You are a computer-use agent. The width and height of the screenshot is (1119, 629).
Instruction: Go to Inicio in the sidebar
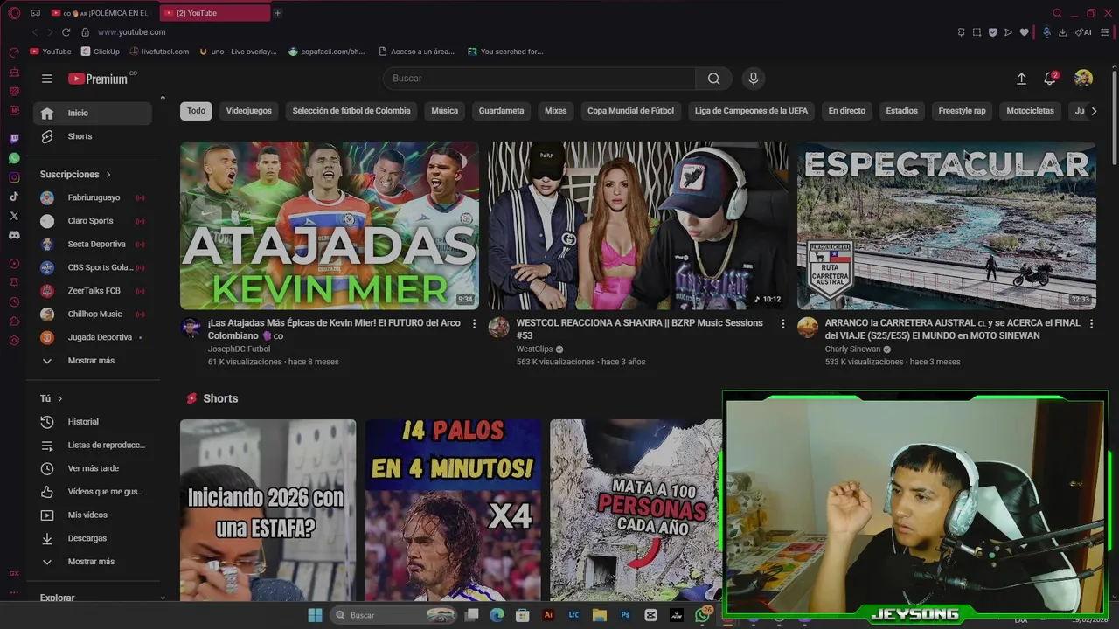click(x=93, y=113)
